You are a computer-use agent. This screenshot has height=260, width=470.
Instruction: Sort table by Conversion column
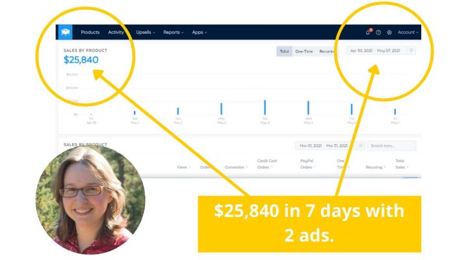236,167
